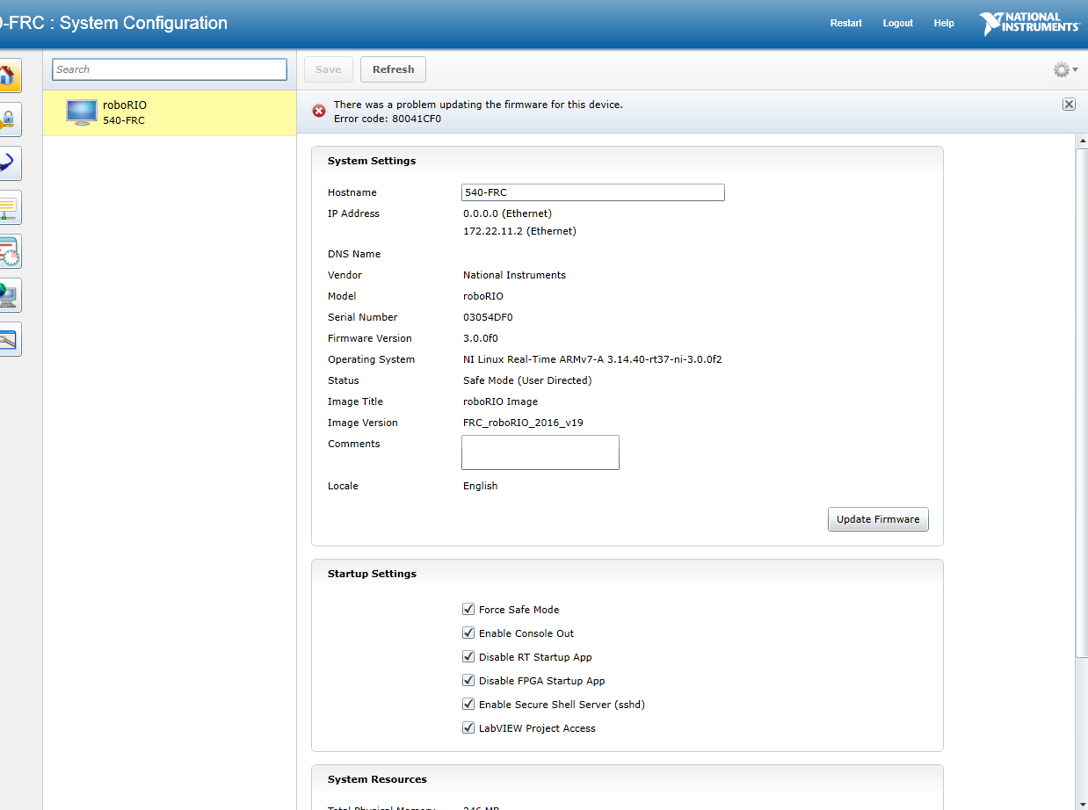Click the vertical scrollbar of the settings page
1088x810 pixels.
coord(1082,404)
